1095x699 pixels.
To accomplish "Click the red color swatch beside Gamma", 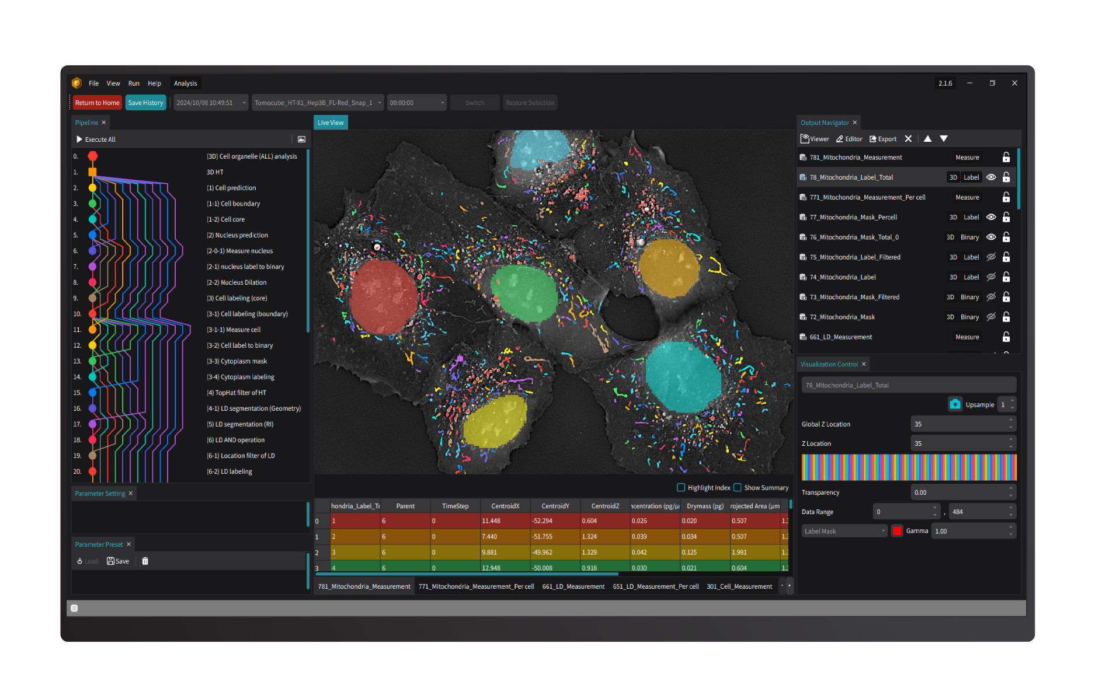I will tap(897, 531).
